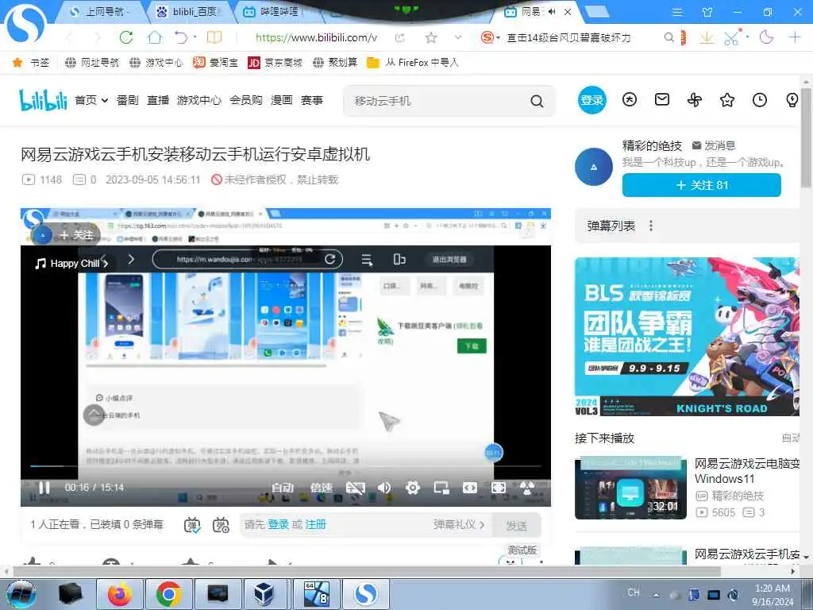
Task: Open watch history clock icon
Action: click(x=760, y=99)
